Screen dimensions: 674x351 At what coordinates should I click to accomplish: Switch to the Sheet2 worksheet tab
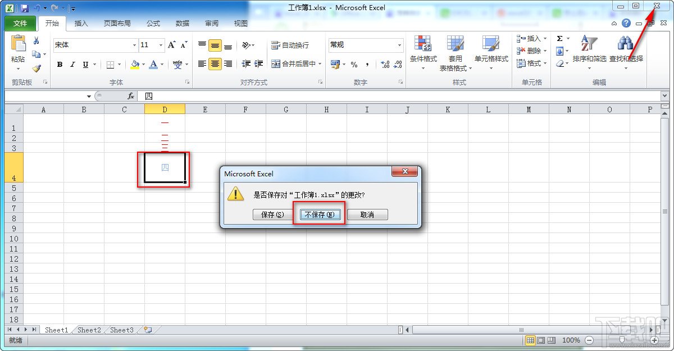coord(88,330)
